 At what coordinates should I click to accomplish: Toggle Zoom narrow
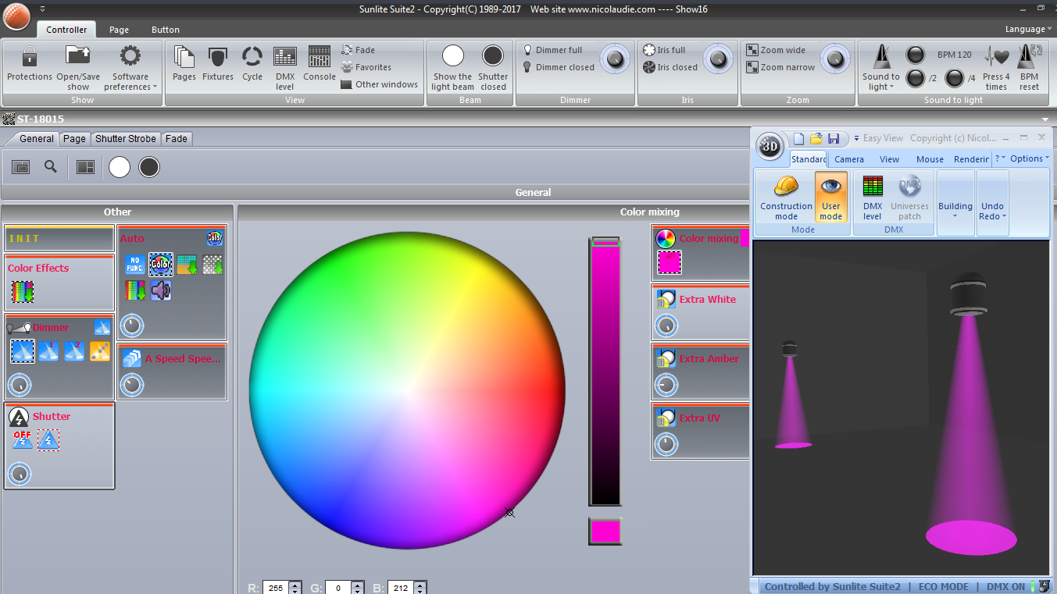[x=780, y=67]
